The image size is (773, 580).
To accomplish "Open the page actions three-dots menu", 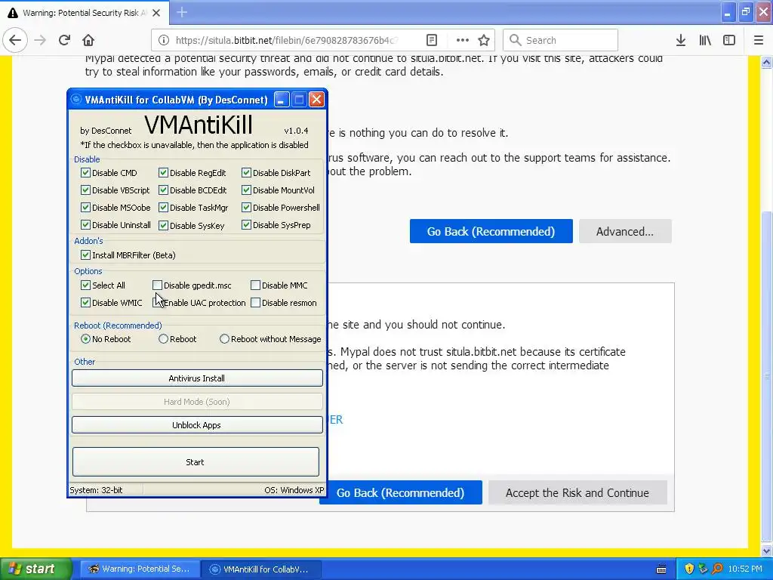I will pyautogui.click(x=462, y=41).
